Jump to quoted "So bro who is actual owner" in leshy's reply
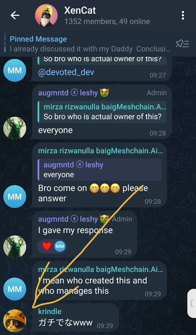Viewport: 196px width, 335px height. click(x=104, y=112)
